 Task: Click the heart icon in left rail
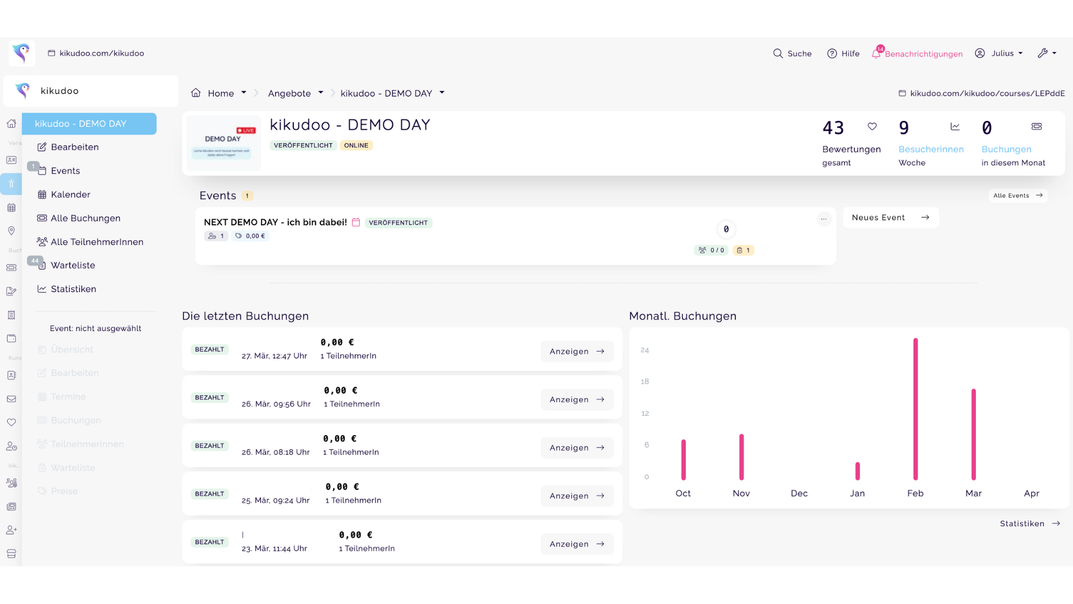tap(11, 422)
